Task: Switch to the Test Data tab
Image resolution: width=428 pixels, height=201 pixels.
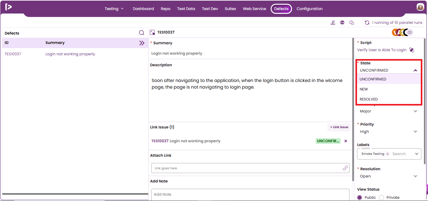Action: tap(186, 9)
